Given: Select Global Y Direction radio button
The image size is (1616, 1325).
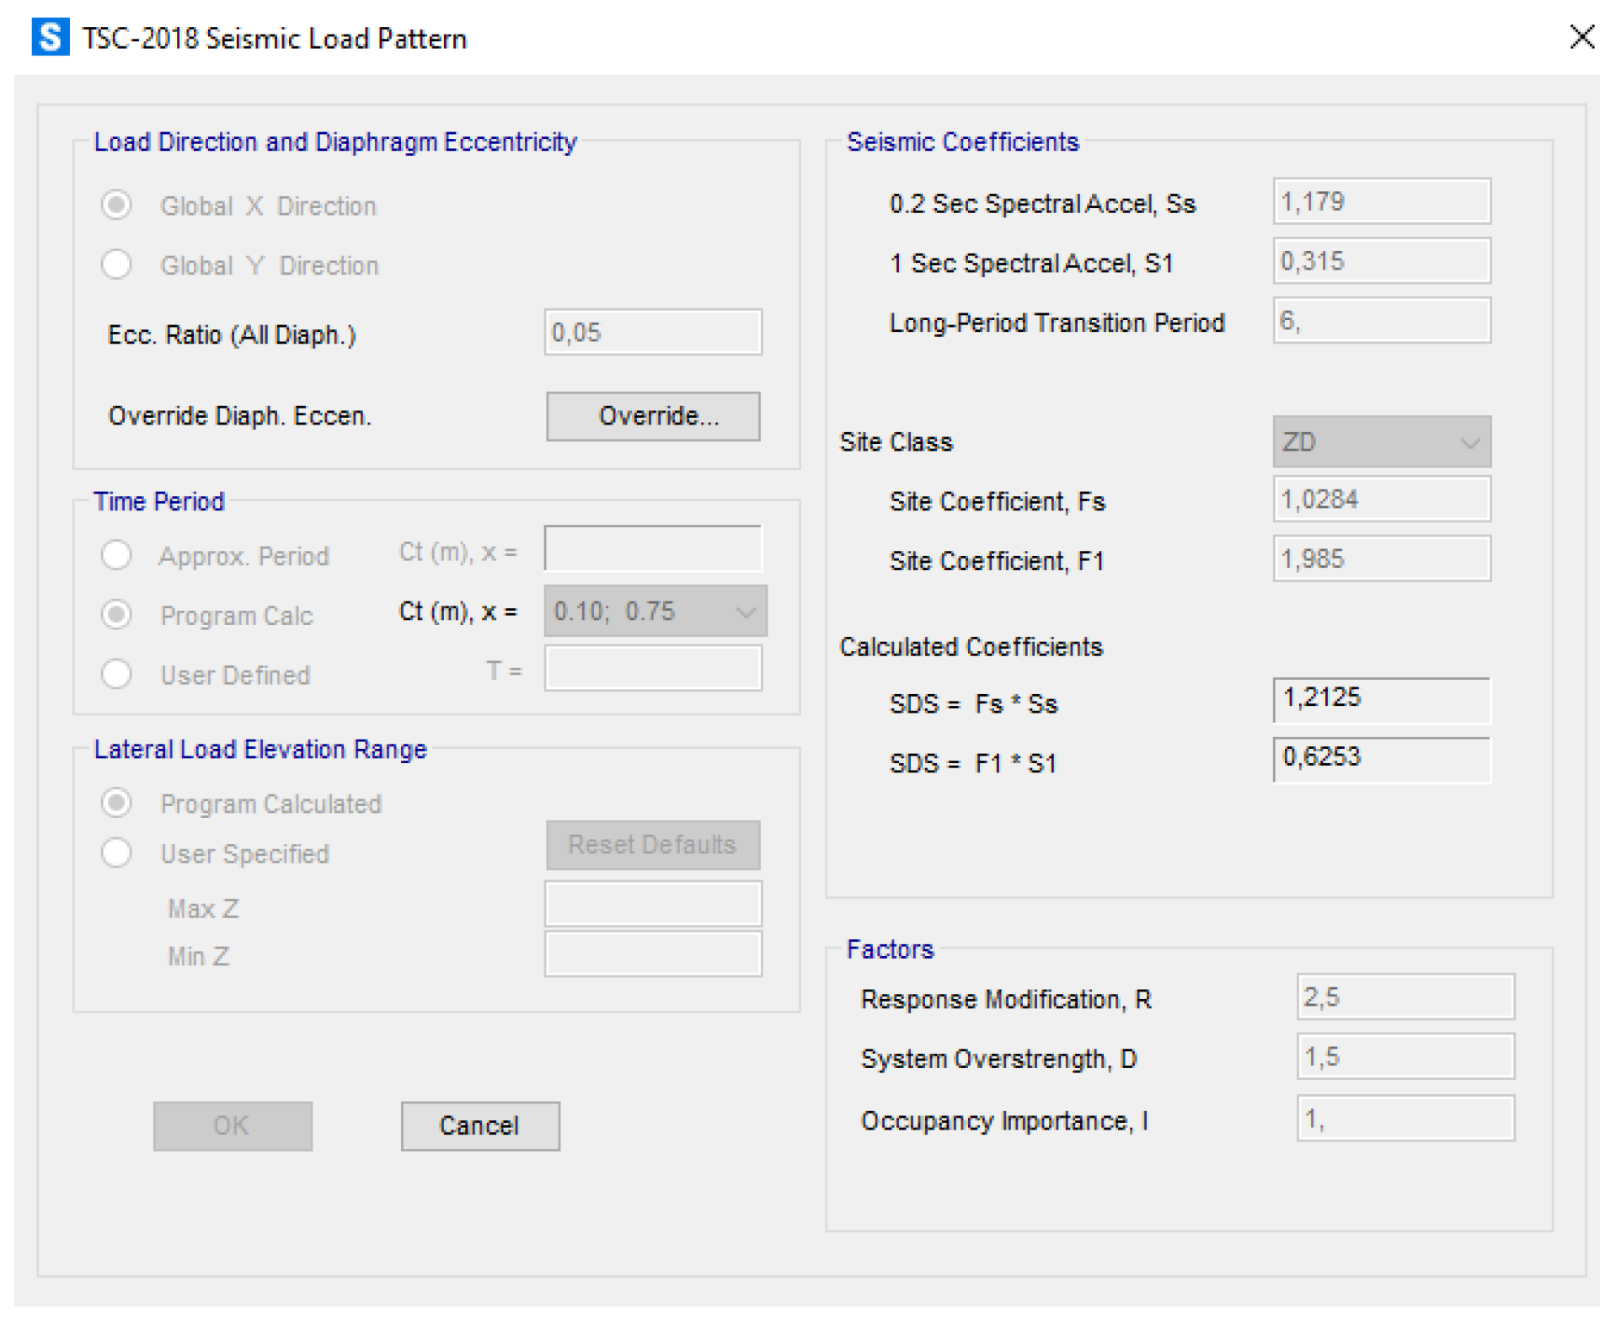Looking at the screenshot, I should pyautogui.click(x=116, y=265).
